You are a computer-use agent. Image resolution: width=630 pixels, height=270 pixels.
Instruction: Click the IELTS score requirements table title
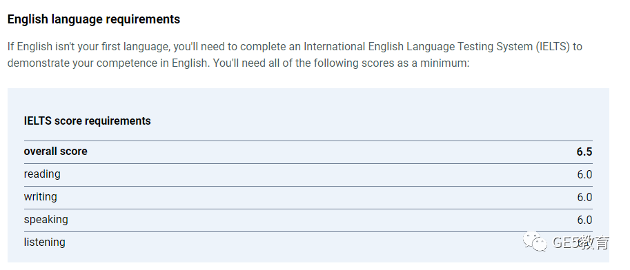pyautogui.click(x=87, y=121)
